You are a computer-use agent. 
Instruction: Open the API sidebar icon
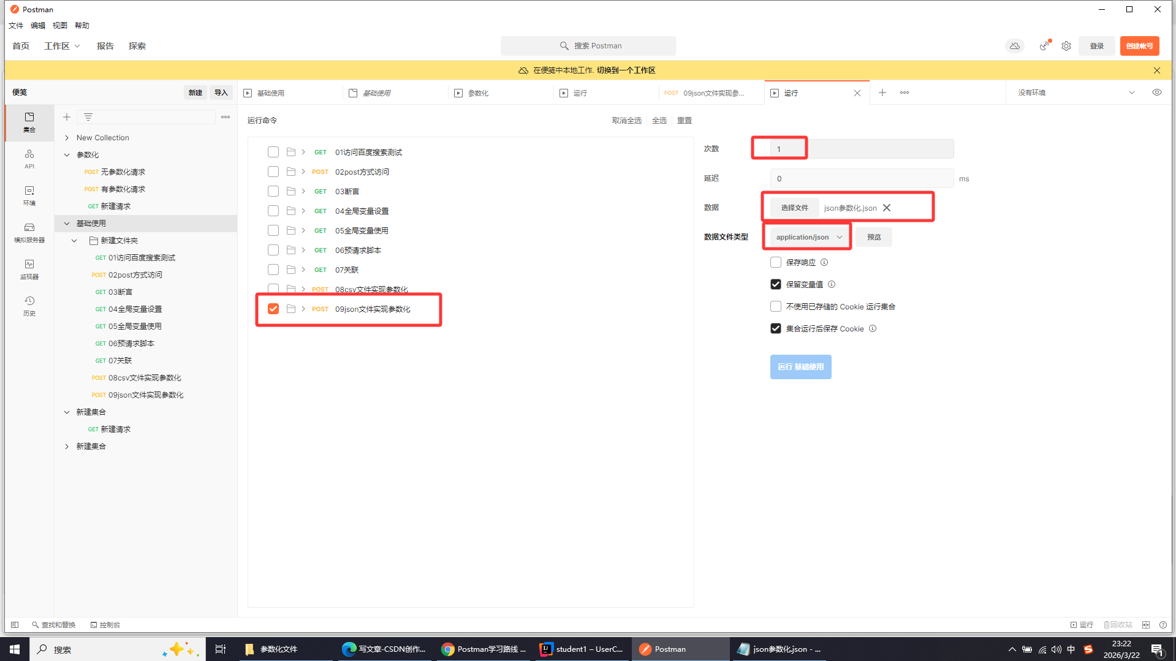coord(29,159)
